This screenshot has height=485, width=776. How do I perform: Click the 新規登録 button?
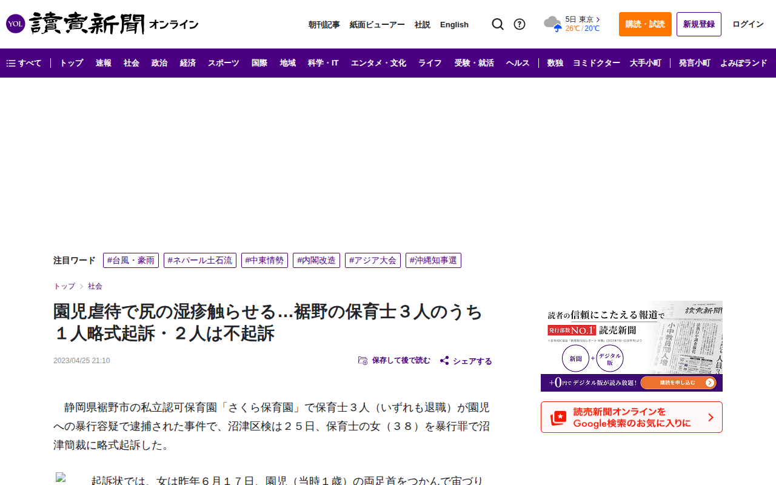699,24
